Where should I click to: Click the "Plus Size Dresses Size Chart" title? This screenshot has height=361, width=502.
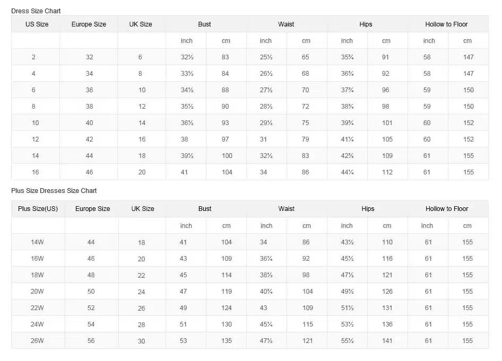pos(54,190)
